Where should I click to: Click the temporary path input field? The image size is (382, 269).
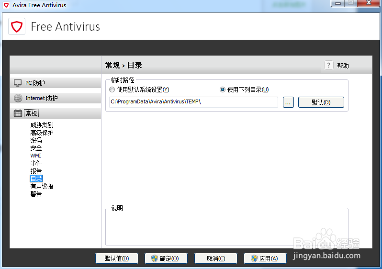pos(193,102)
